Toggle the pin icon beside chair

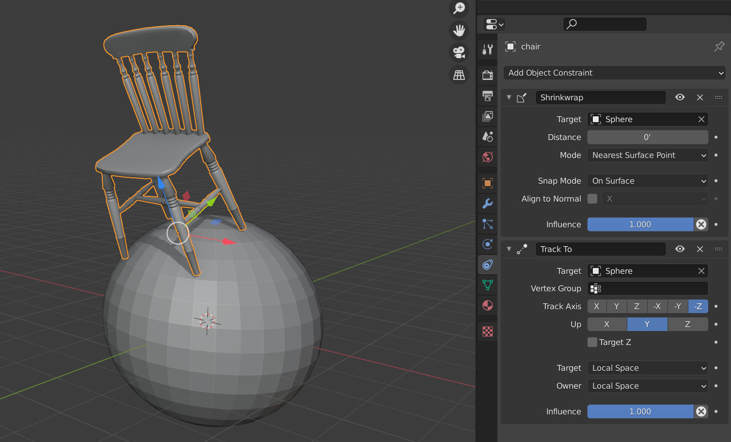[x=719, y=47]
